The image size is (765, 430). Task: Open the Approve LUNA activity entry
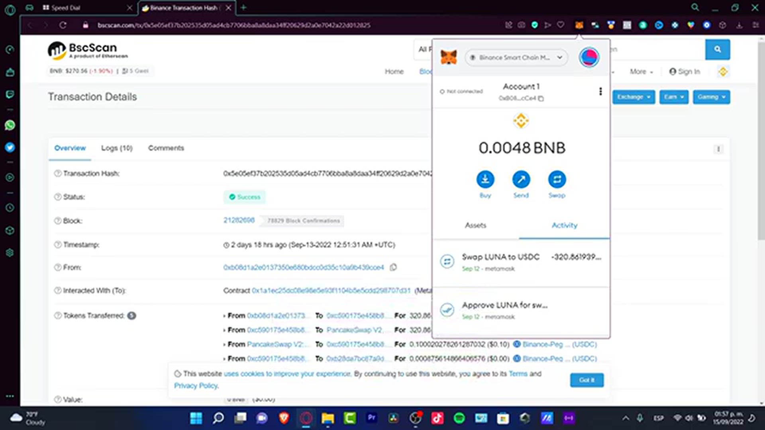click(x=521, y=311)
